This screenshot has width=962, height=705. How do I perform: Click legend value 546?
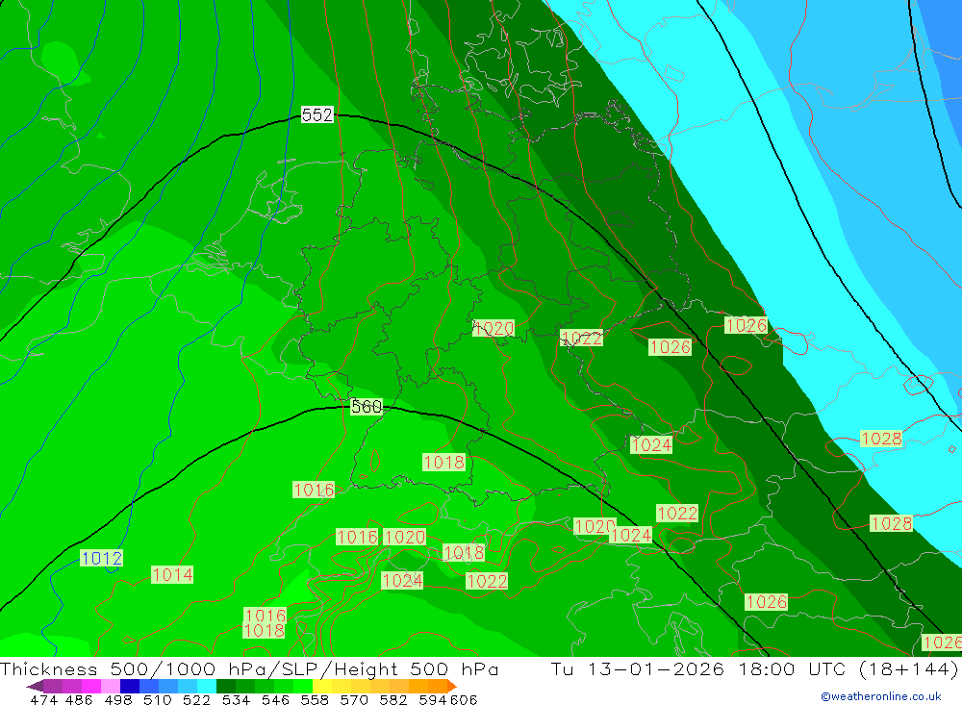[x=275, y=699]
